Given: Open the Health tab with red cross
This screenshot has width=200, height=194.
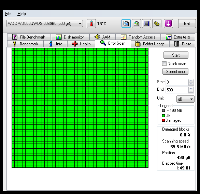Looking at the screenshot, I should click(x=81, y=44).
